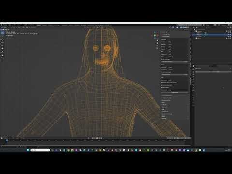Click the Blender logo menu
Screen dimensions: 232x174
pyautogui.click(x=1, y=25)
